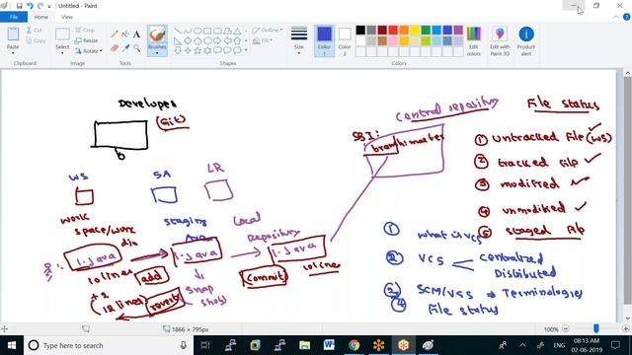Pick the Triangle shape
This screenshot has height=355, width=632.
tap(237, 31)
